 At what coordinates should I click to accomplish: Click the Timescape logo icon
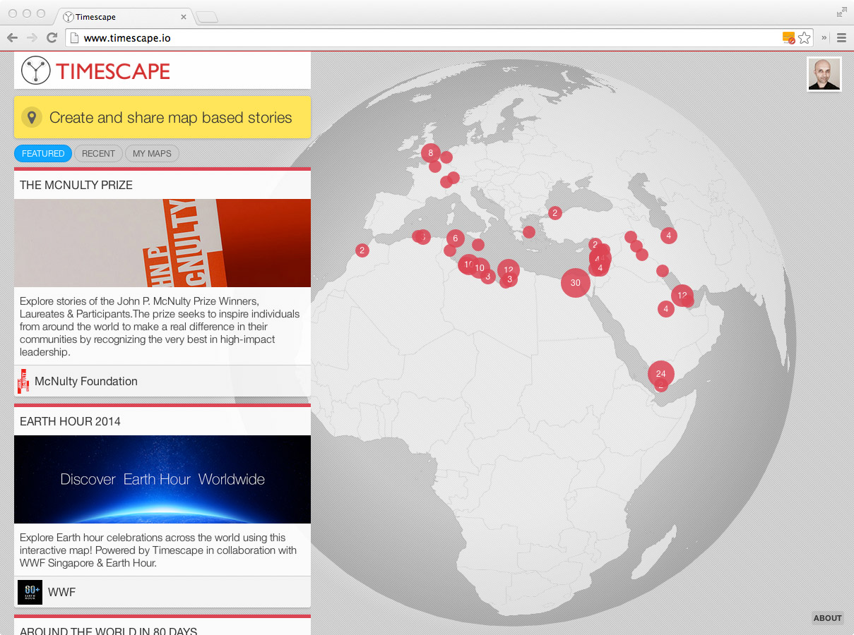[x=35, y=71]
